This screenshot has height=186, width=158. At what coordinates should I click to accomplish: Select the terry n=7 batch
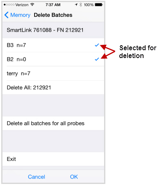pos(53,73)
